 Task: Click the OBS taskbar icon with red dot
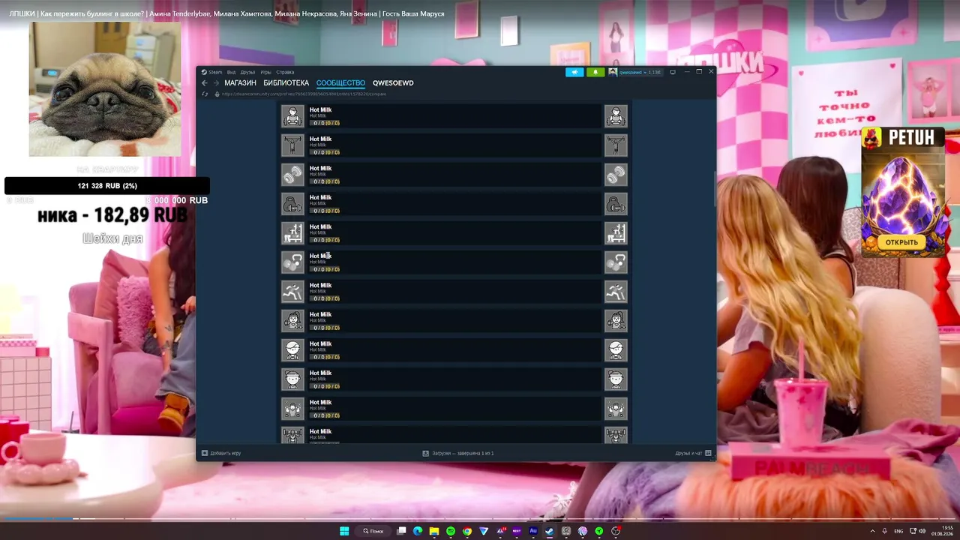616,531
